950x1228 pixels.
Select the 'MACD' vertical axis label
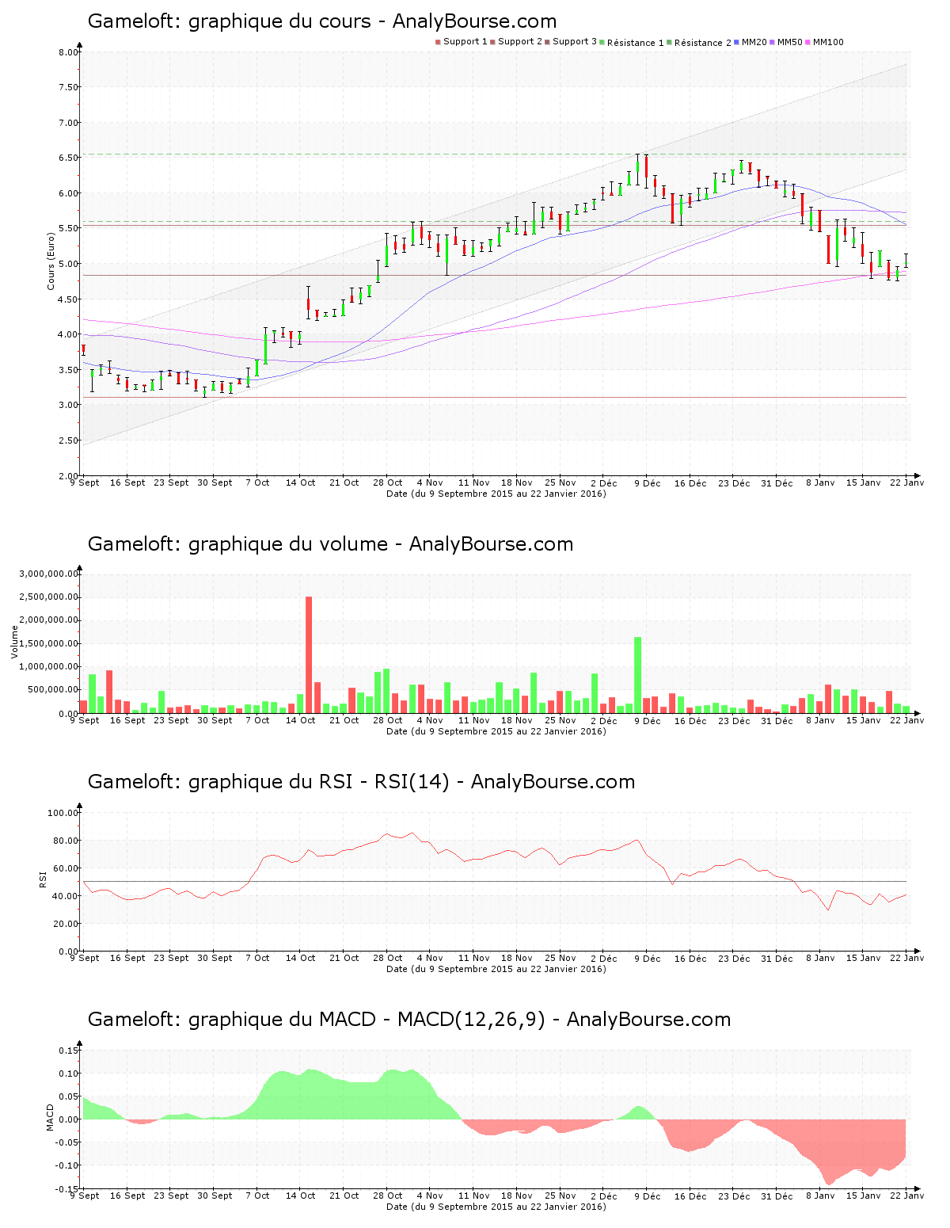[x=51, y=1117]
